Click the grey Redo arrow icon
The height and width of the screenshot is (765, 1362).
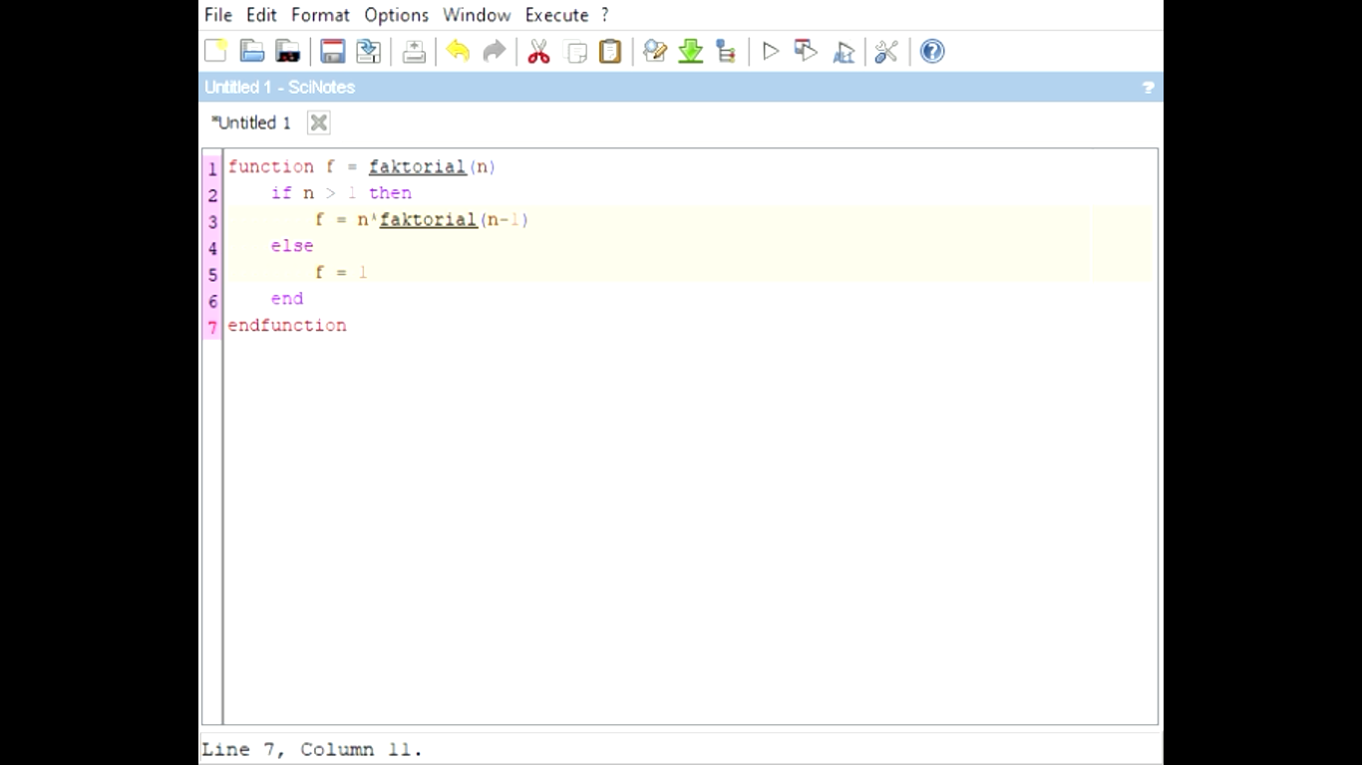point(494,51)
